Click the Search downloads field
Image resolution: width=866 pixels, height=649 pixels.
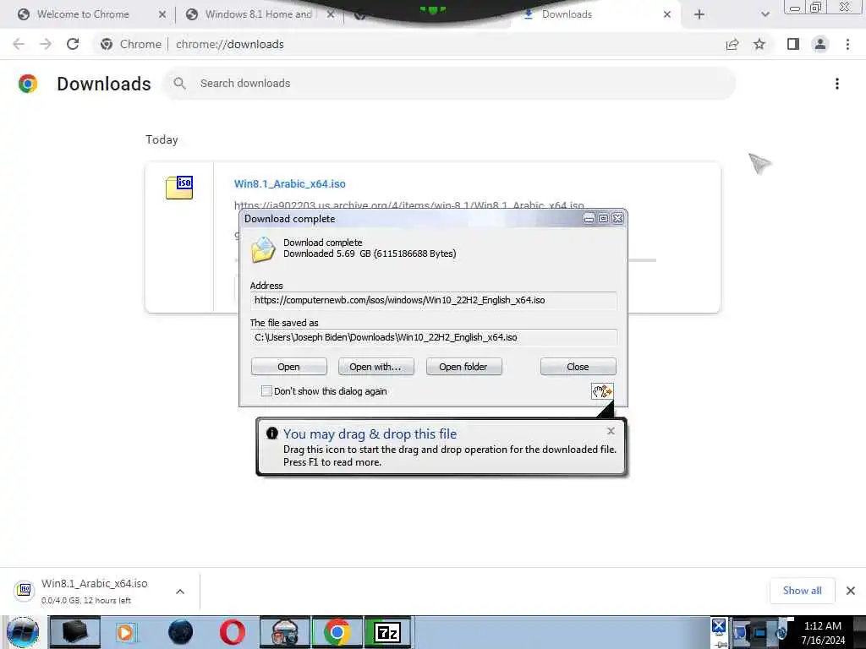[450, 84]
